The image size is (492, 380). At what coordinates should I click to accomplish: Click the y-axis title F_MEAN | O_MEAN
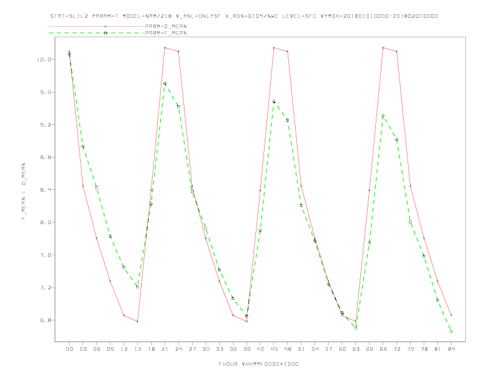click(24, 191)
